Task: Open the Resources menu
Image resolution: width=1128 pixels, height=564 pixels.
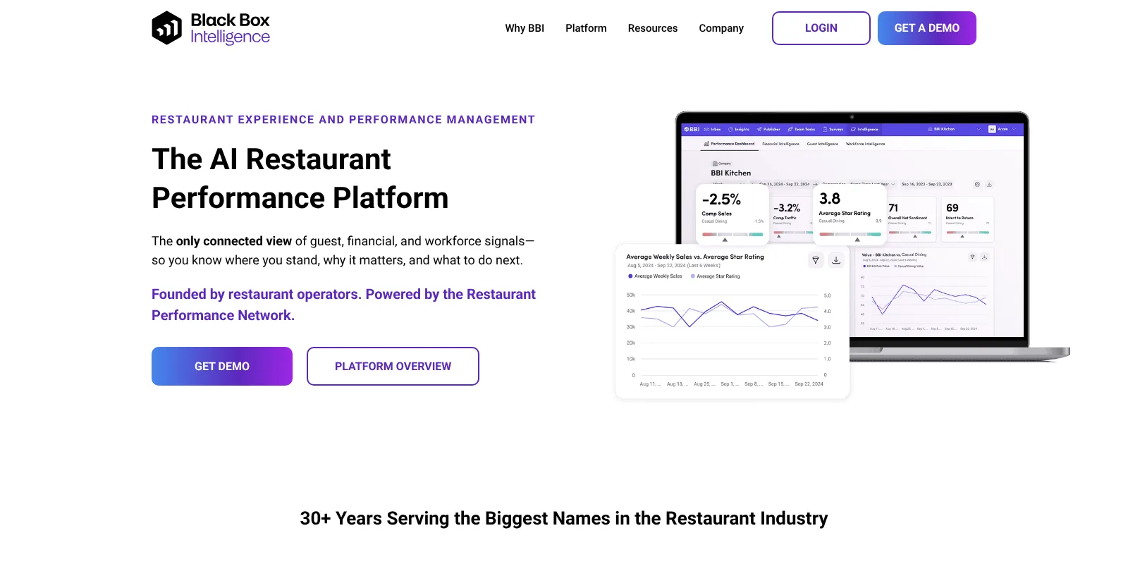Action: [x=653, y=28]
